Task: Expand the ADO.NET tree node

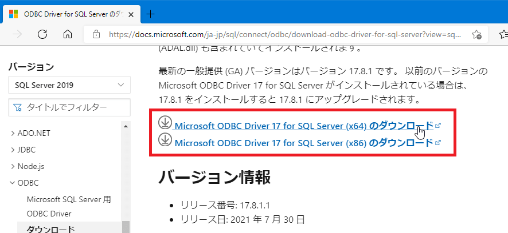Action: (x=13, y=133)
